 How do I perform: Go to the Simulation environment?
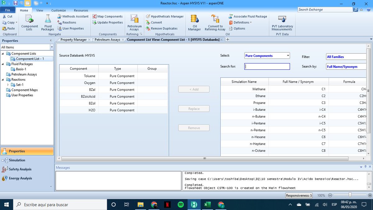click(17, 160)
